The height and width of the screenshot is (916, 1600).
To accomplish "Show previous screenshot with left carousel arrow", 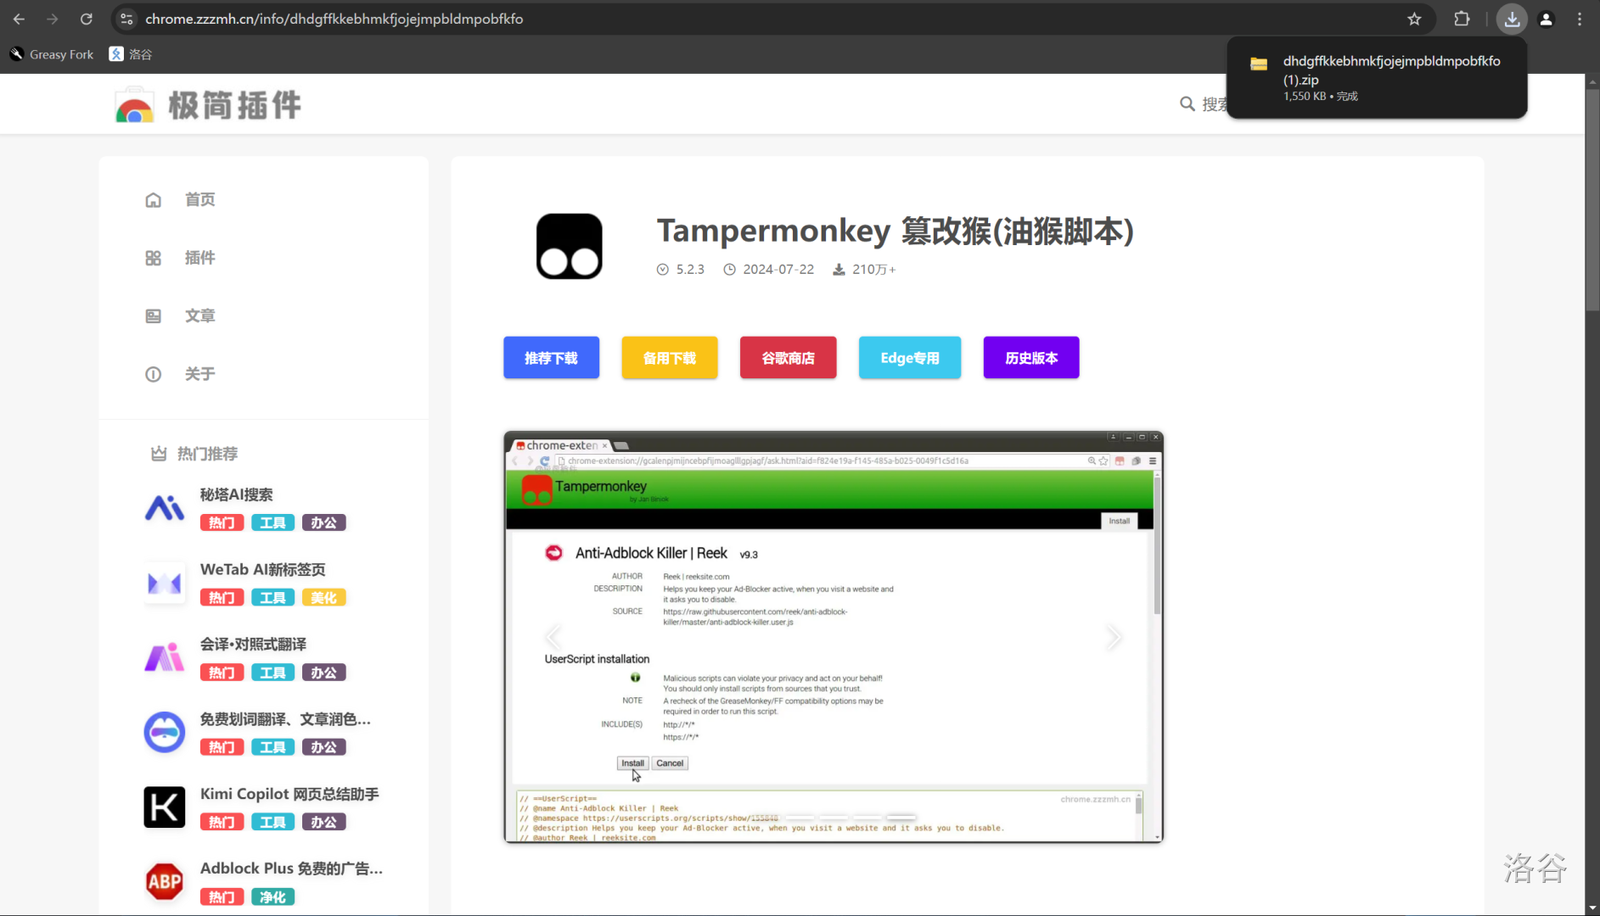I will (553, 637).
